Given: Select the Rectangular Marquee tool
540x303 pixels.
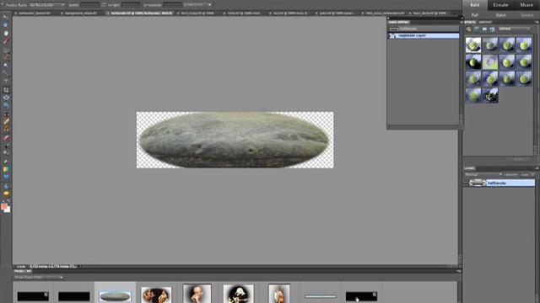Looking at the screenshot, I should click(x=6, y=50).
